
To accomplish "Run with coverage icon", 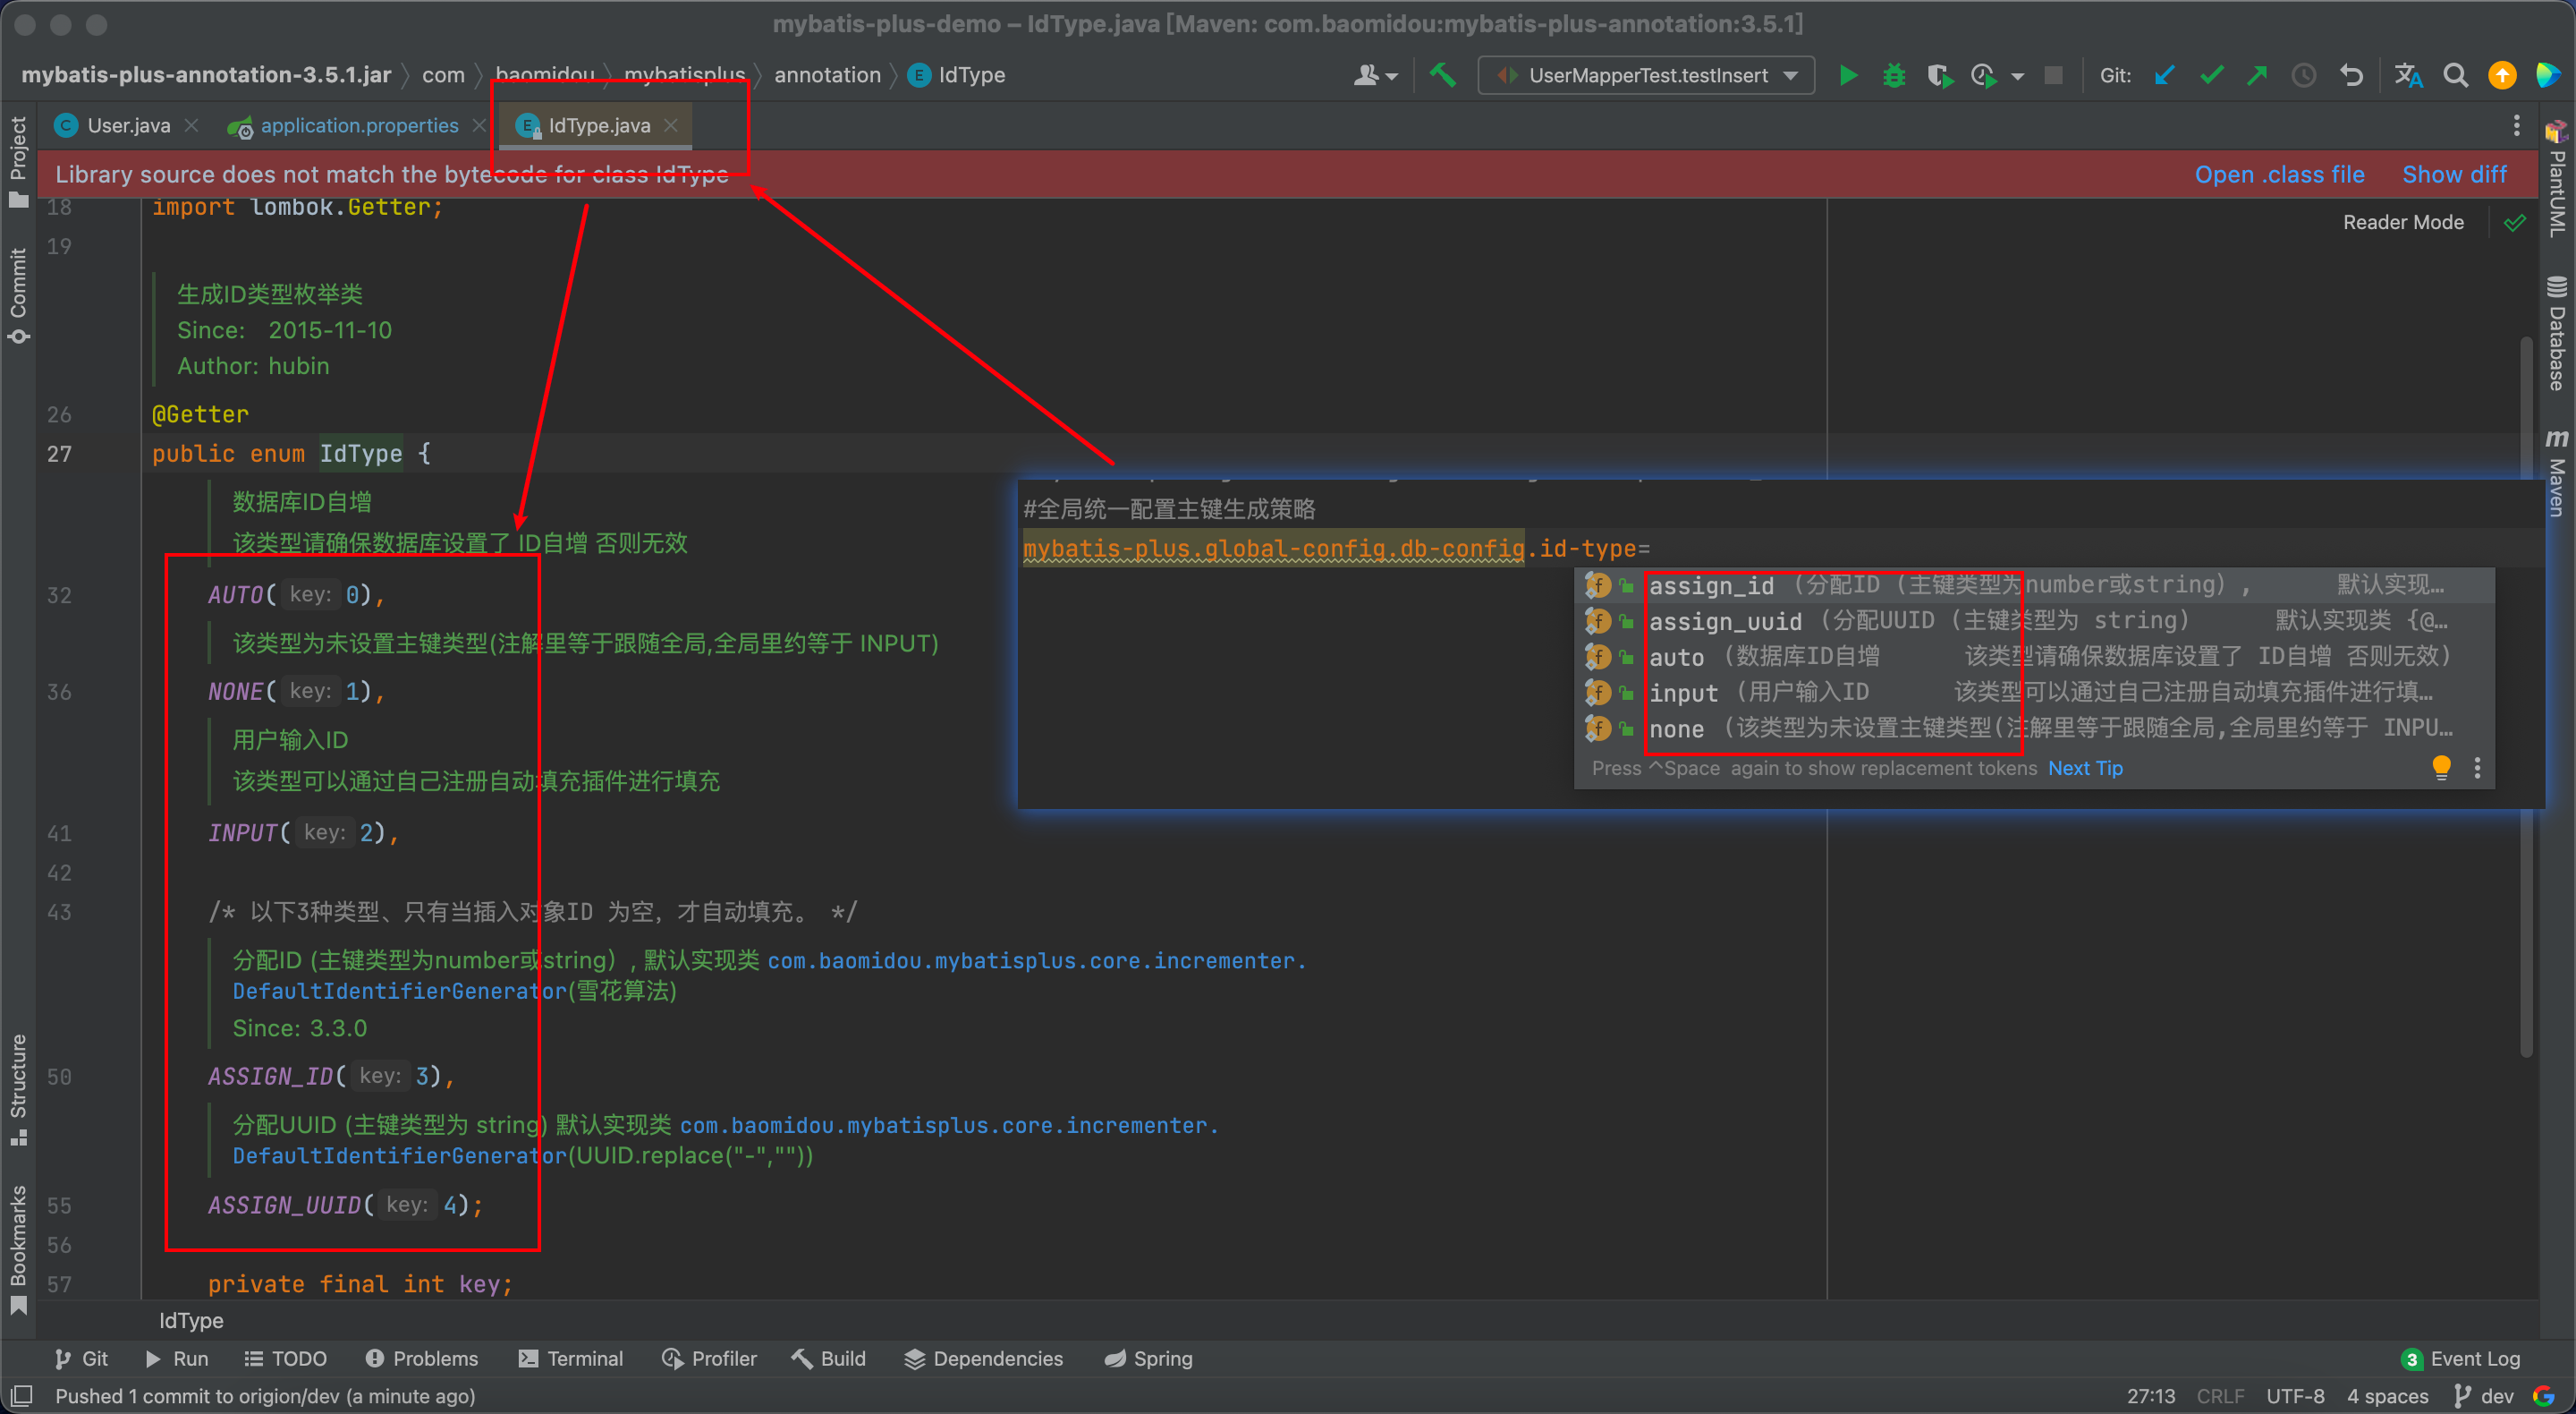I will tap(1939, 76).
